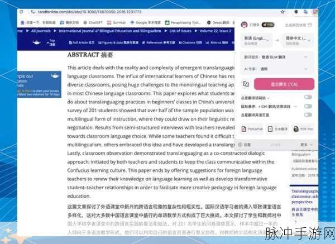Open the Paraphrasing Tool bookmark
335x244 pixels.
(x=183, y=22)
